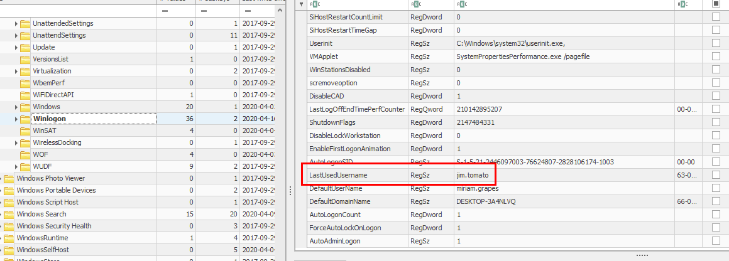729x261 pixels.
Task: Click the WiFiDirectAPI folder icon
Action: pyautogui.click(x=25, y=95)
